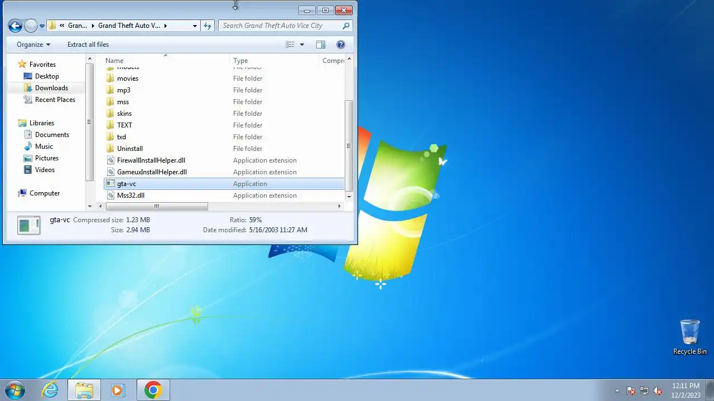The image size is (714, 401).
Task: Open Google Chrome from taskbar
Action: [153, 390]
